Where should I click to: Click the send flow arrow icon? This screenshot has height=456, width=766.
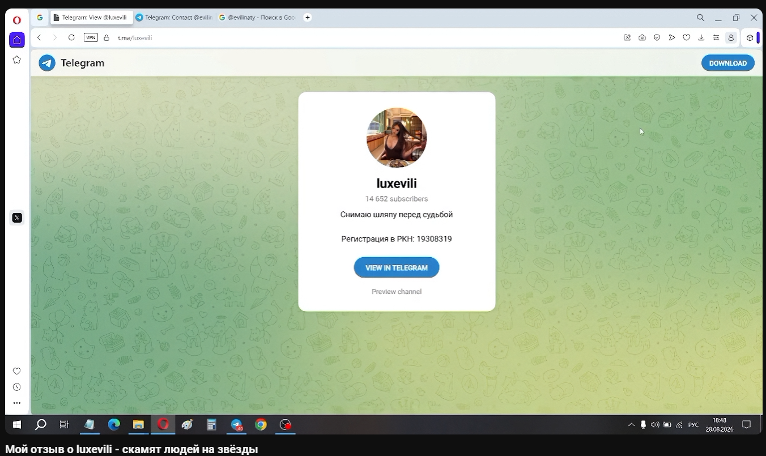click(671, 37)
